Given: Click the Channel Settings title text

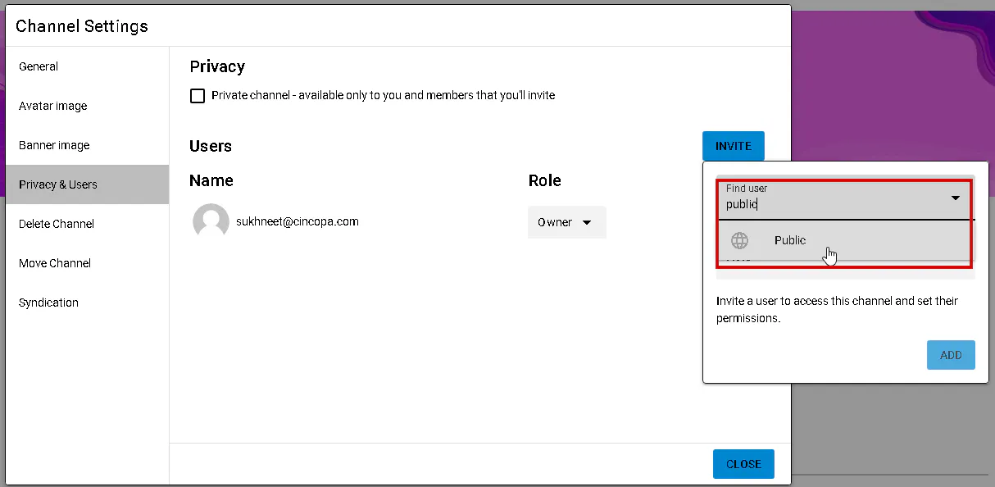Looking at the screenshot, I should click(x=82, y=26).
